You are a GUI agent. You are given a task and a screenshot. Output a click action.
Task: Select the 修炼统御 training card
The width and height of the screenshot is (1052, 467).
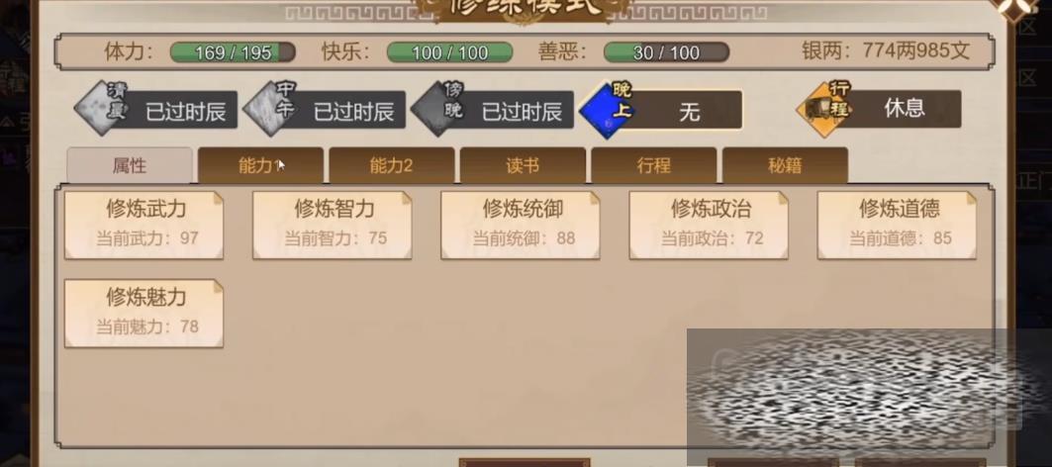521,225
